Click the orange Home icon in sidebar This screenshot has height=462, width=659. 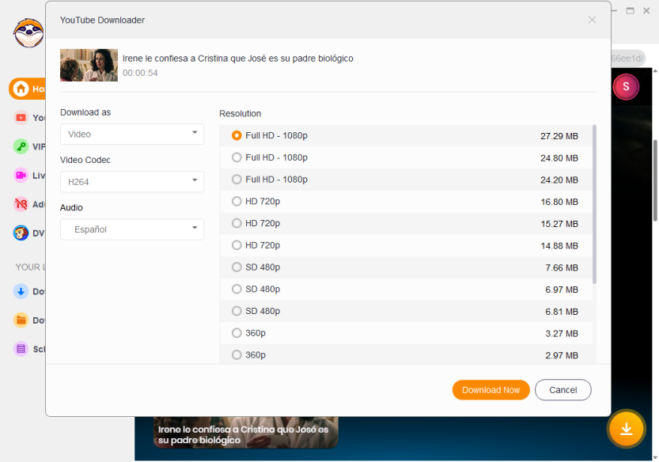click(x=21, y=89)
